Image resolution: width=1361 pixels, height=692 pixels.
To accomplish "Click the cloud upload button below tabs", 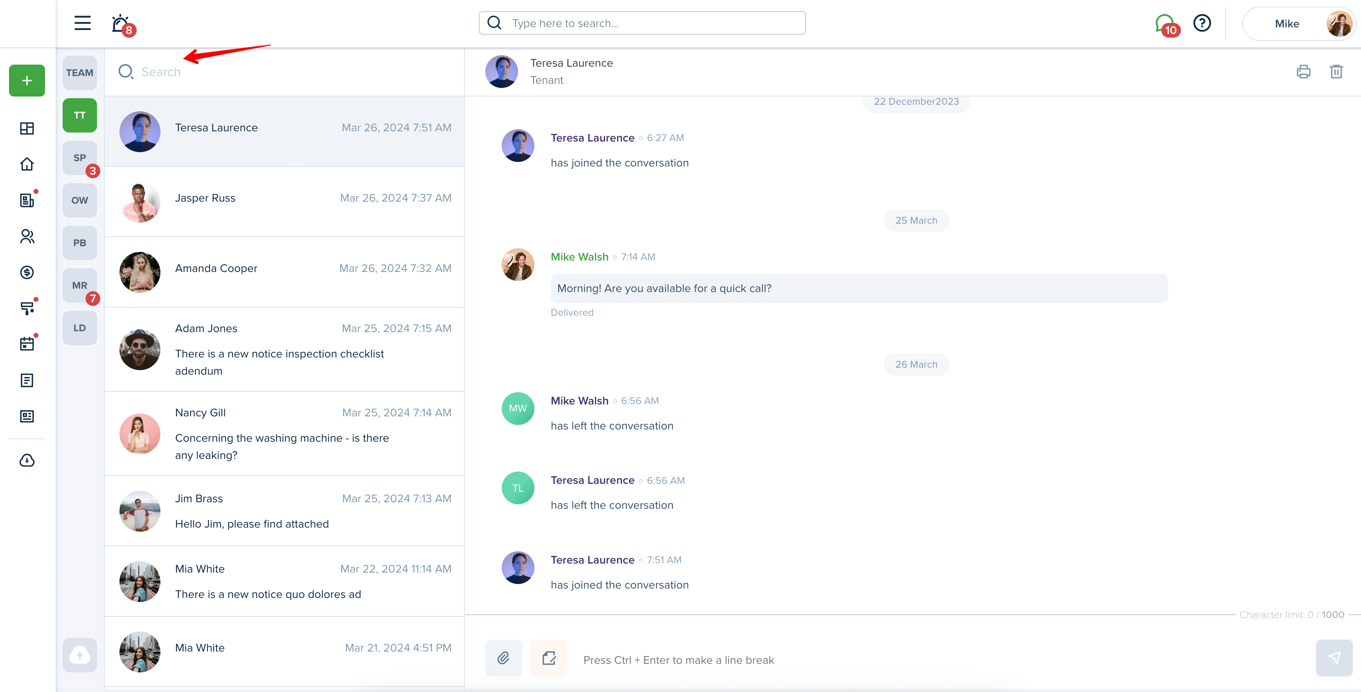I will tap(80, 655).
